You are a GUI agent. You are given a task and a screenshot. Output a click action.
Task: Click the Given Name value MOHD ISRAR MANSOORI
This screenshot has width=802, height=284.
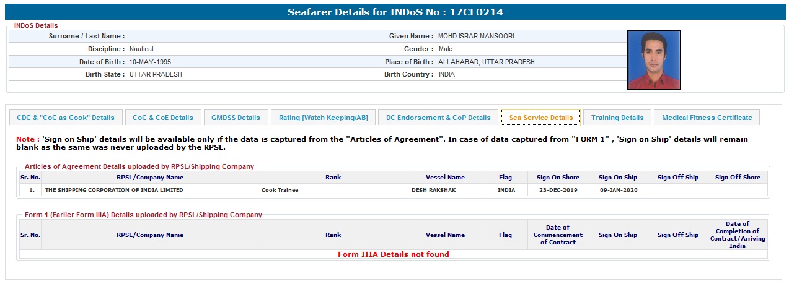476,37
